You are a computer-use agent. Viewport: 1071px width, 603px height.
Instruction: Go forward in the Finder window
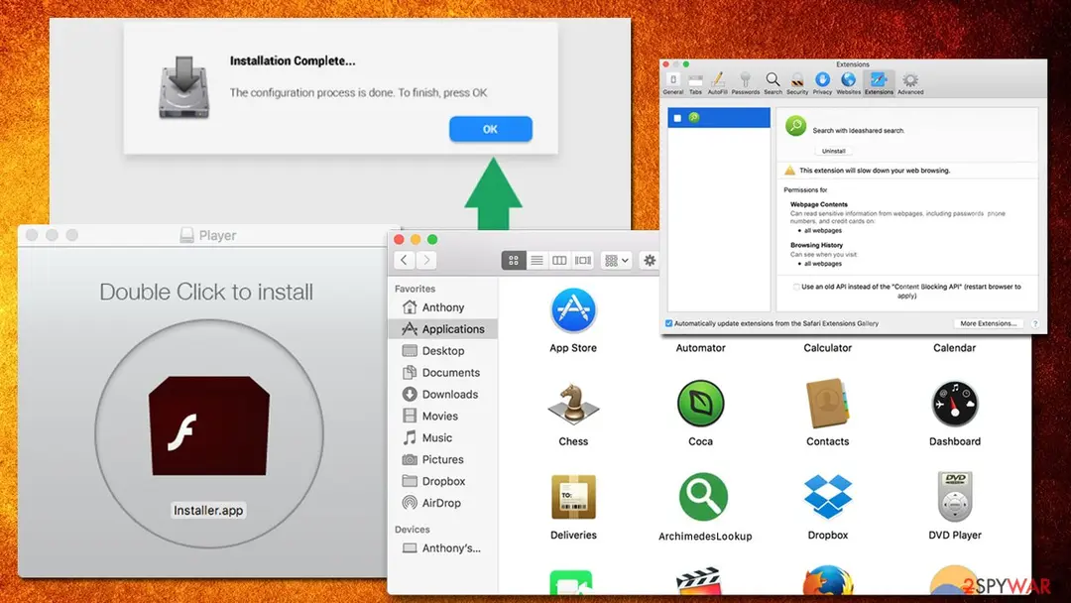[x=426, y=260]
